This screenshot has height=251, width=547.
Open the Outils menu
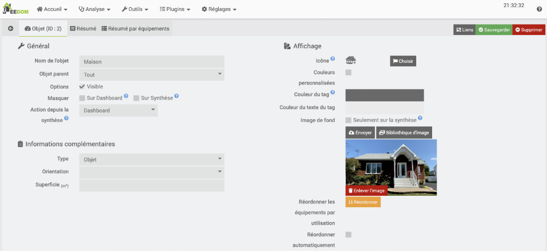coord(135,9)
